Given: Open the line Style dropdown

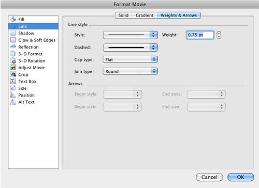Looking at the screenshot, I should 131,35.
